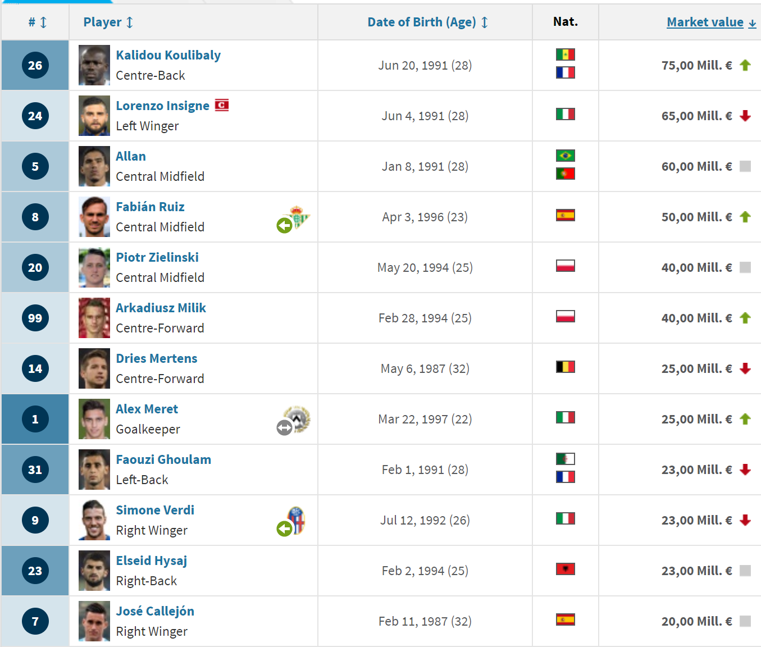Open José Callejón's player profile

pyautogui.click(x=155, y=611)
